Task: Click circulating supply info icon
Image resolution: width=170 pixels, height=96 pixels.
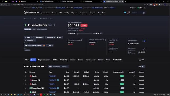Action: tap(143, 41)
